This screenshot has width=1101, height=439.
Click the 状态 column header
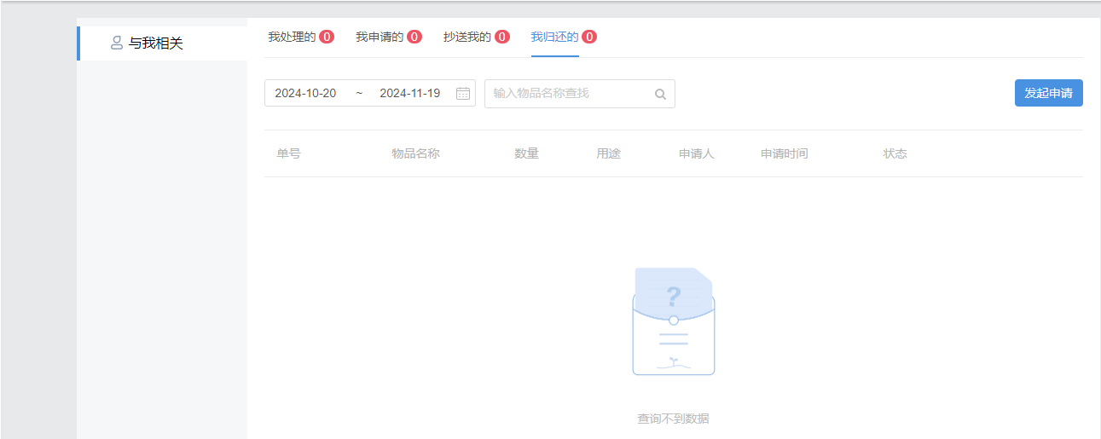pos(895,153)
